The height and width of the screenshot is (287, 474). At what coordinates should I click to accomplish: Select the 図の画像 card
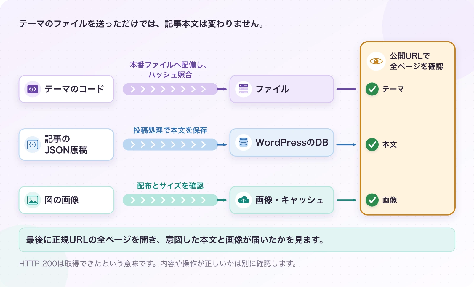[66, 200]
